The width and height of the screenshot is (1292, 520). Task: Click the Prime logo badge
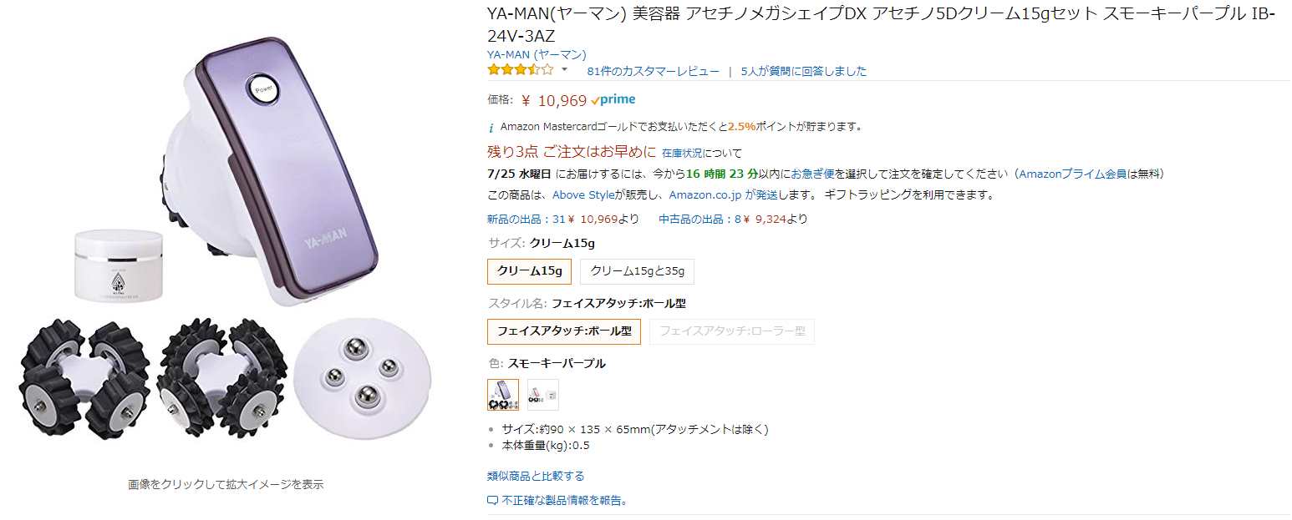click(x=613, y=100)
